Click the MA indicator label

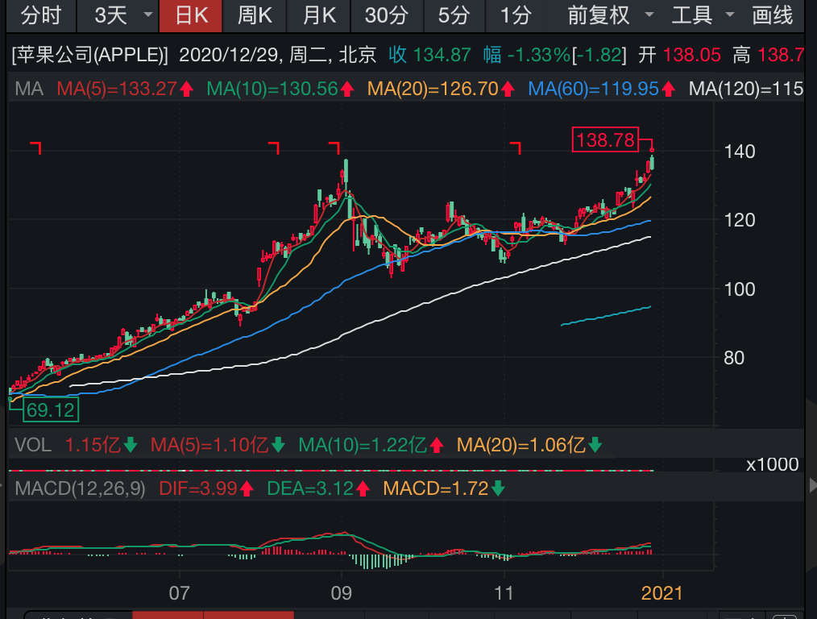pos(29,89)
